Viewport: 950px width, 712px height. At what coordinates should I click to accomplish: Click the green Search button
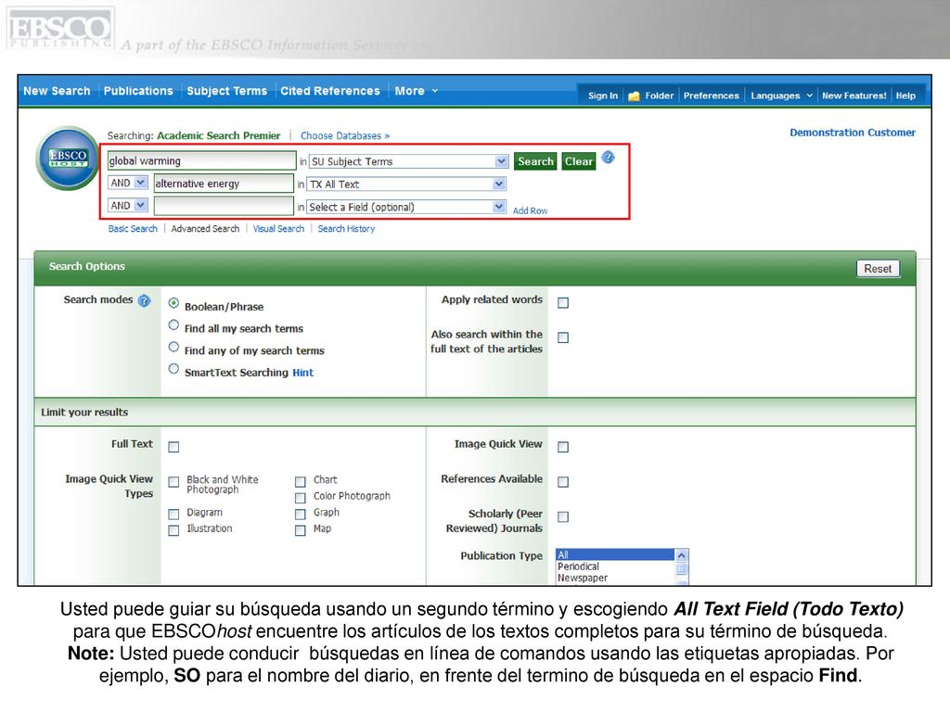535,161
